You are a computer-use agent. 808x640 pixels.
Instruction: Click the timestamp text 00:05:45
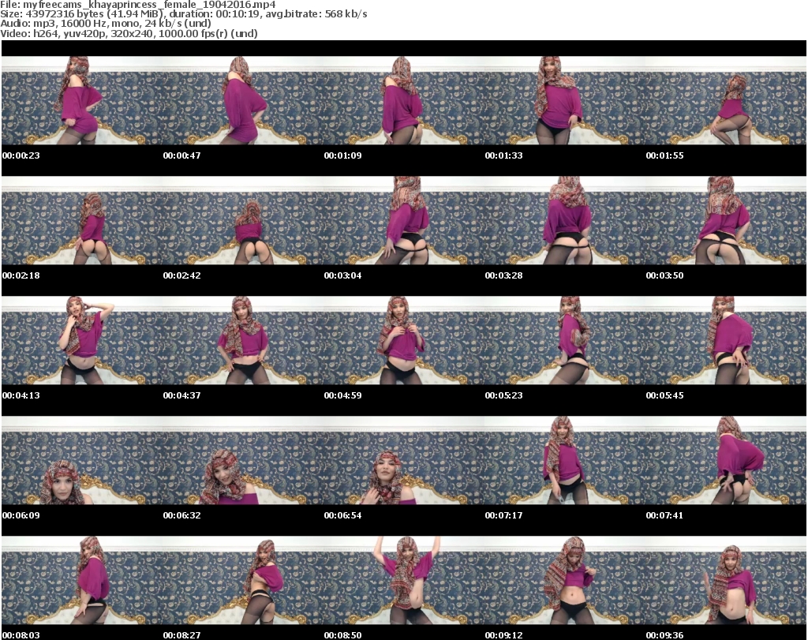pyautogui.click(x=664, y=395)
